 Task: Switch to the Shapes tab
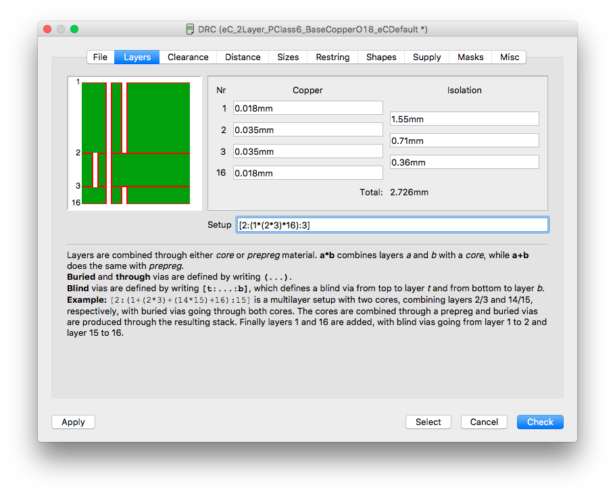[x=381, y=57]
